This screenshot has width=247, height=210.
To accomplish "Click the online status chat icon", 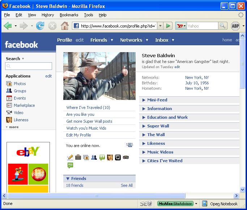I will click(x=129, y=145).
